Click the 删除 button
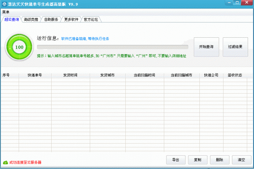Image resolution: width=254 pixels, height=169 pixels. 219,160
